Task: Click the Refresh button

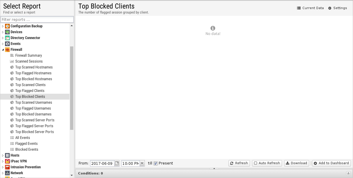Action: pos(239,163)
